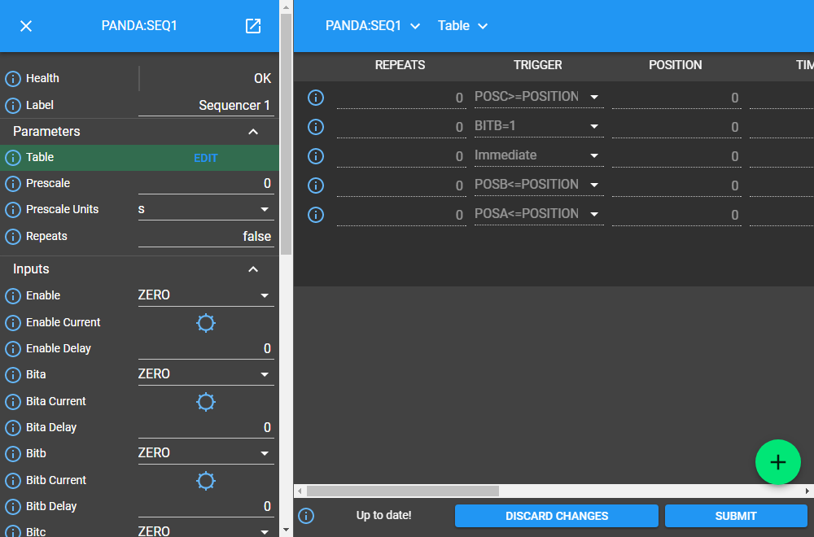Image resolution: width=814 pixels, height=537 pixels.
Task: Open the Prescale Units dropdown
Action: (206, 210)
